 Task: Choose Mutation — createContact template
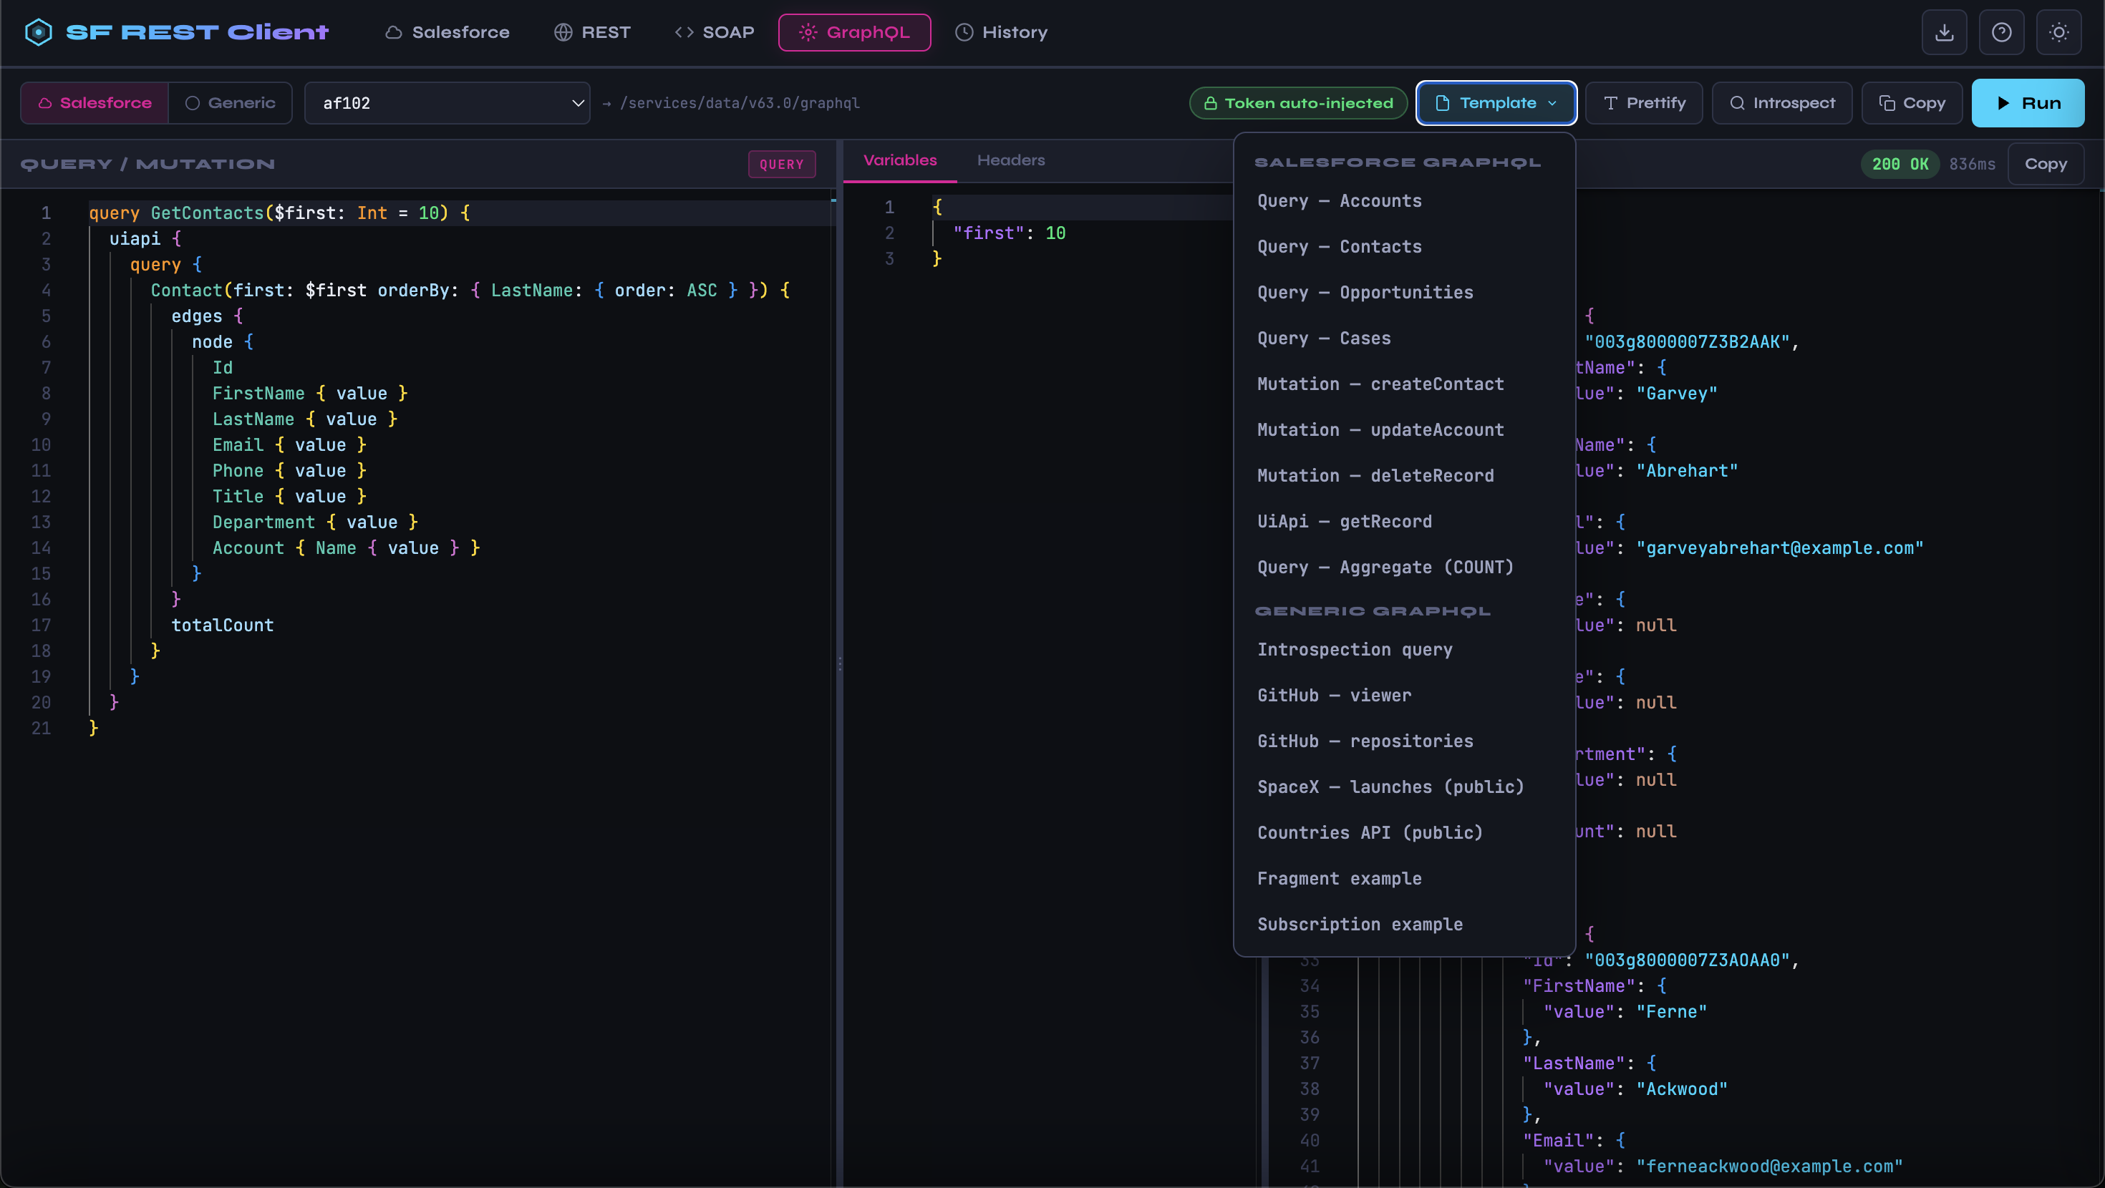coord(1404,384)
